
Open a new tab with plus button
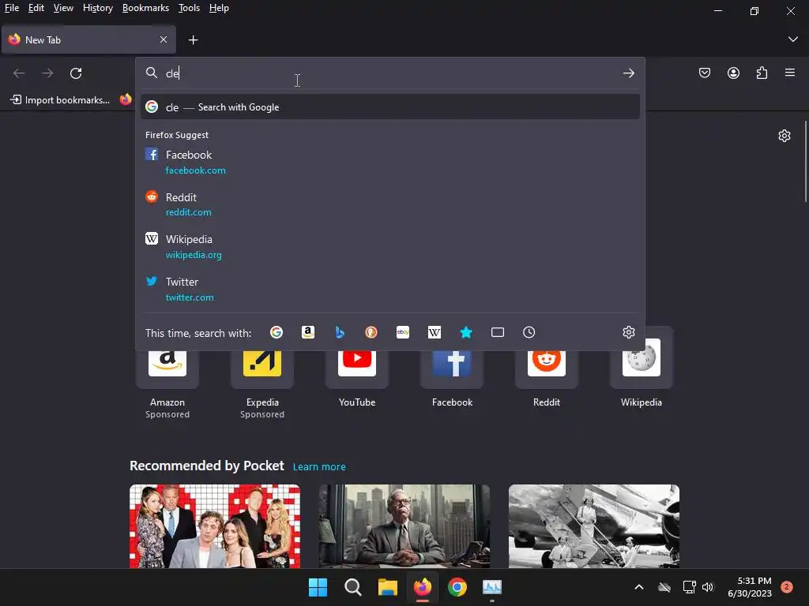coord(193,40)
